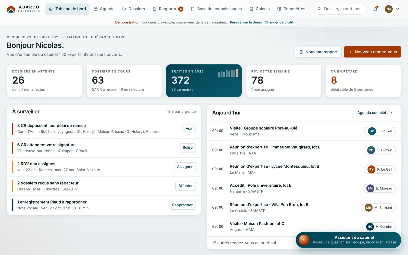Open Agenda complet link
This screenshot has width=408, height=255.
click(x=375, y=113)
